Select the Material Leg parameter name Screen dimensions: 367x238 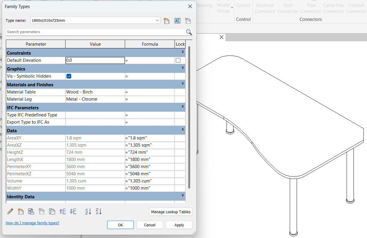coord(19,99)
